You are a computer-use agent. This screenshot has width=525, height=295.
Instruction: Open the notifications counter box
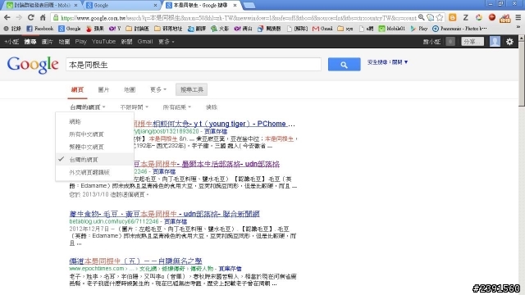tap(450, 42)
